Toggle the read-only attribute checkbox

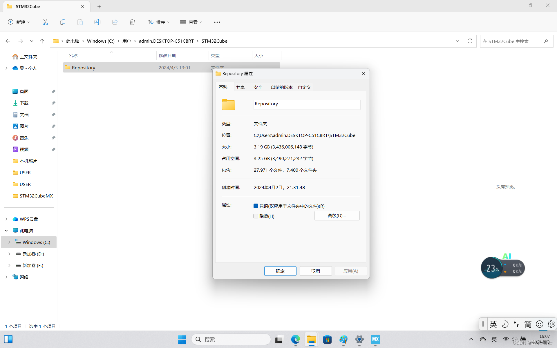pyautogui.click(x=256, y=206)
